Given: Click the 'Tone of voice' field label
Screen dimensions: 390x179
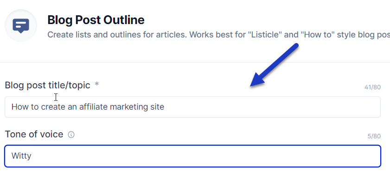Looking at the screenshot, I should click(34, 135).
